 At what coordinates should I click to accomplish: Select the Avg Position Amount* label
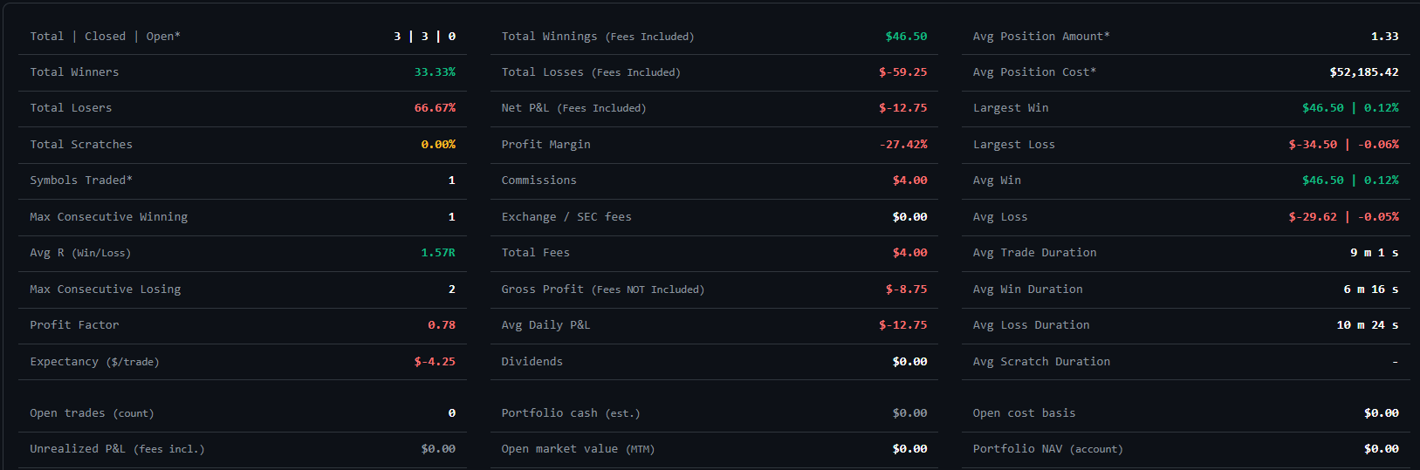click(1041, 37)
